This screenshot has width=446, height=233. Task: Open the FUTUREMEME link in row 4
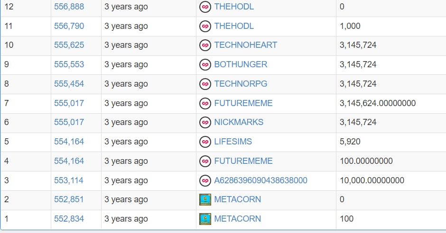point(243,161)
